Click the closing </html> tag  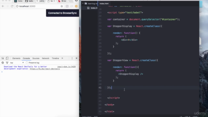(109, 111)
